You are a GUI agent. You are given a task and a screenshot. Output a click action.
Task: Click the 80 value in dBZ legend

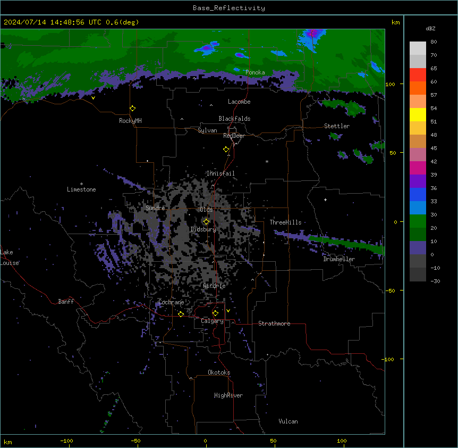(434, 42)
